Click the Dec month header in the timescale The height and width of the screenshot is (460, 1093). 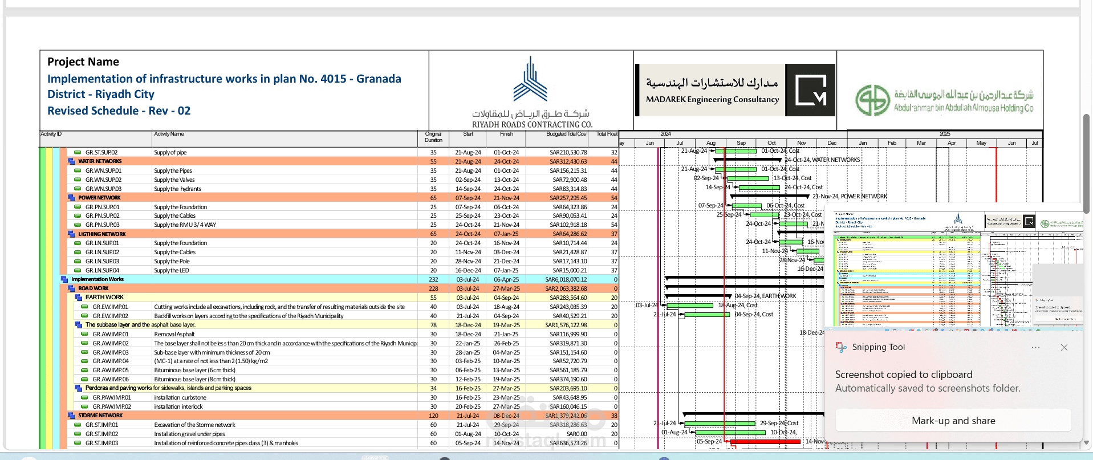832,143
